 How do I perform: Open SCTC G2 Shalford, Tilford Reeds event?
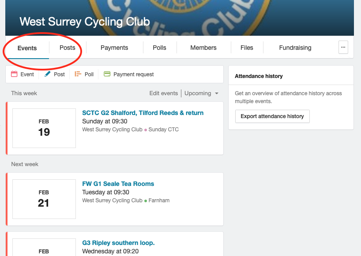(x=143, y=113)
